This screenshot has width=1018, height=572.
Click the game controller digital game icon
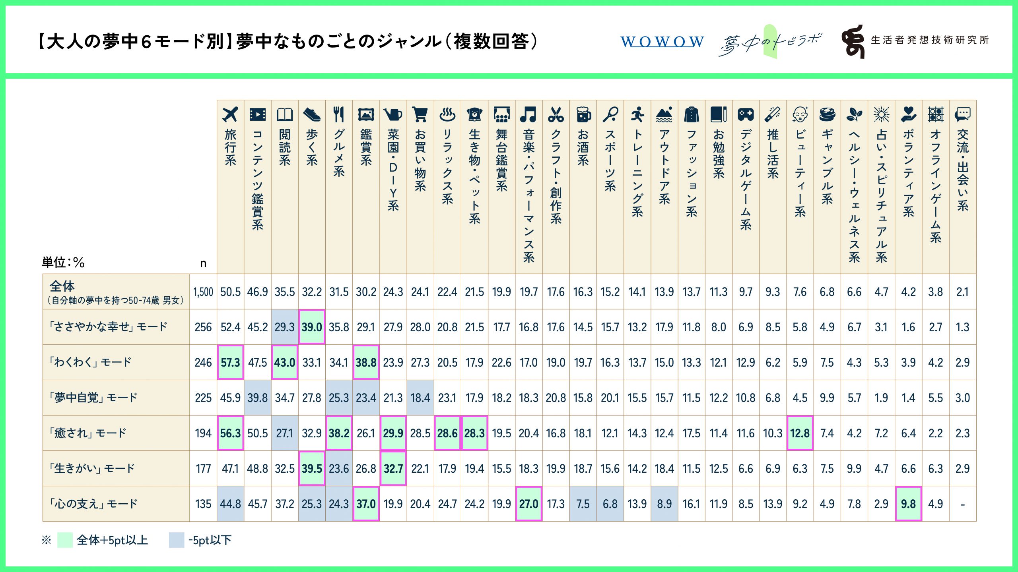point(746,114)
